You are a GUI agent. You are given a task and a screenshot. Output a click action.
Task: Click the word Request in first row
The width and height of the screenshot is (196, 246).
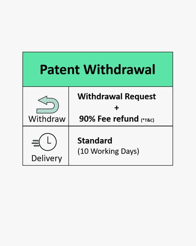coord(140,96)
